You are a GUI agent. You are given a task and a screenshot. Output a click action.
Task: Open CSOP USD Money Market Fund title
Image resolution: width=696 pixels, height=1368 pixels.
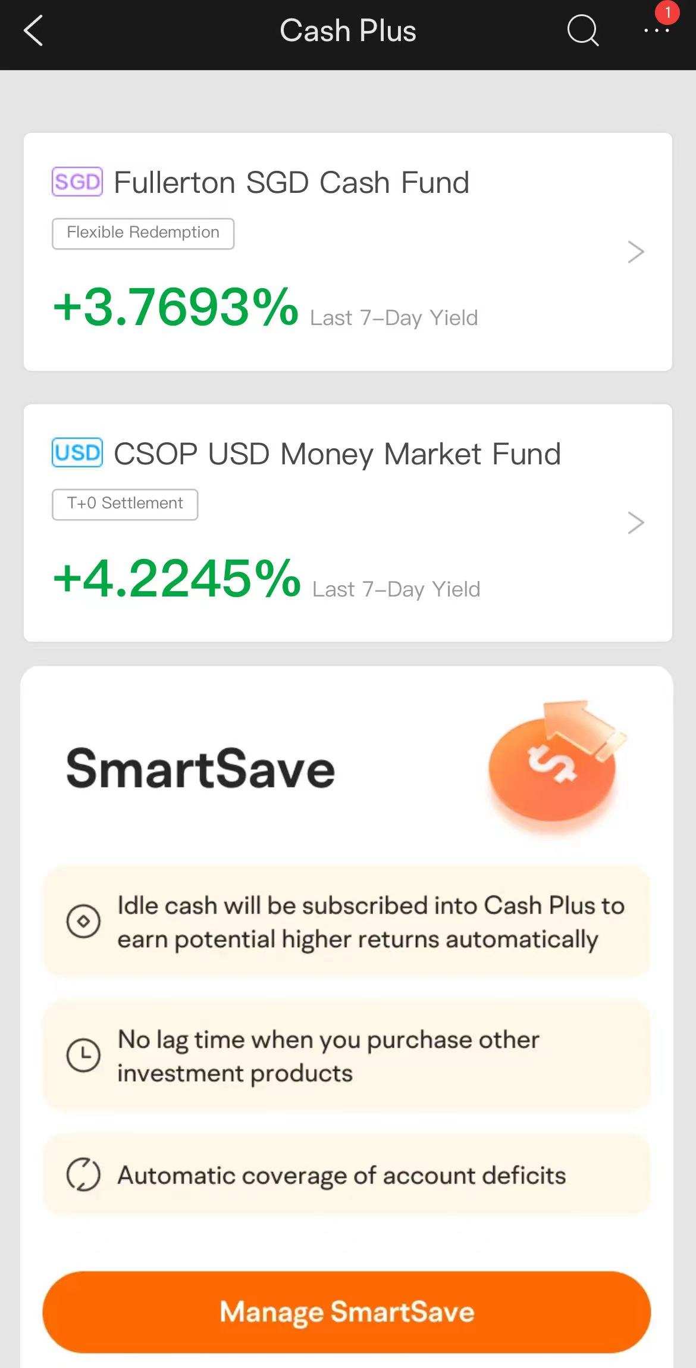pos(337,454)
